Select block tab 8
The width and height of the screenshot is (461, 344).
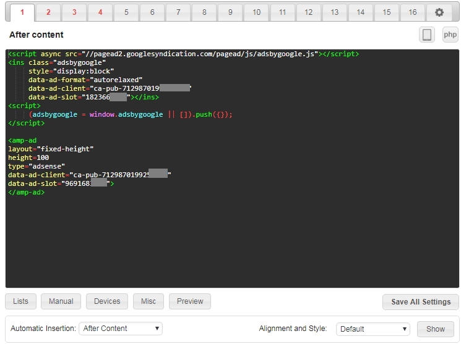pyautogui.click(x=204, y=12)
